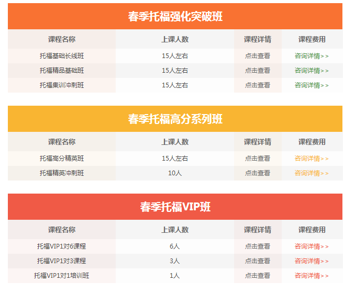The image size is (355, 293).
Task: Click 咨询详情 for 托福VIP1对3课程
Action: click(x=312, y=261)
